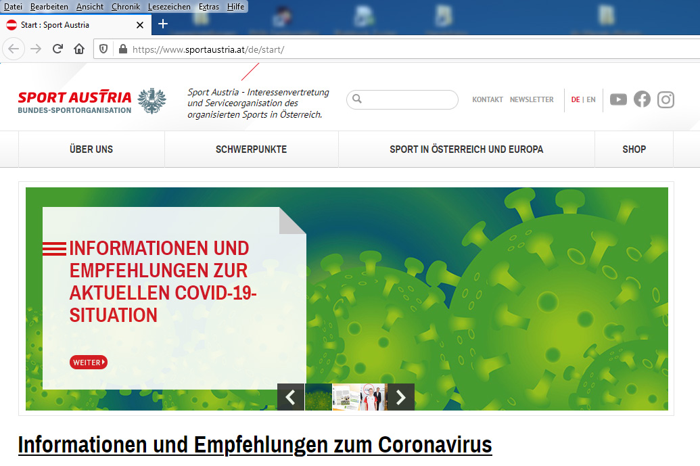Screen dimensions: 700x466
Task: Close the Start : Sport Austria tab
Action: (x=140, y=25)
